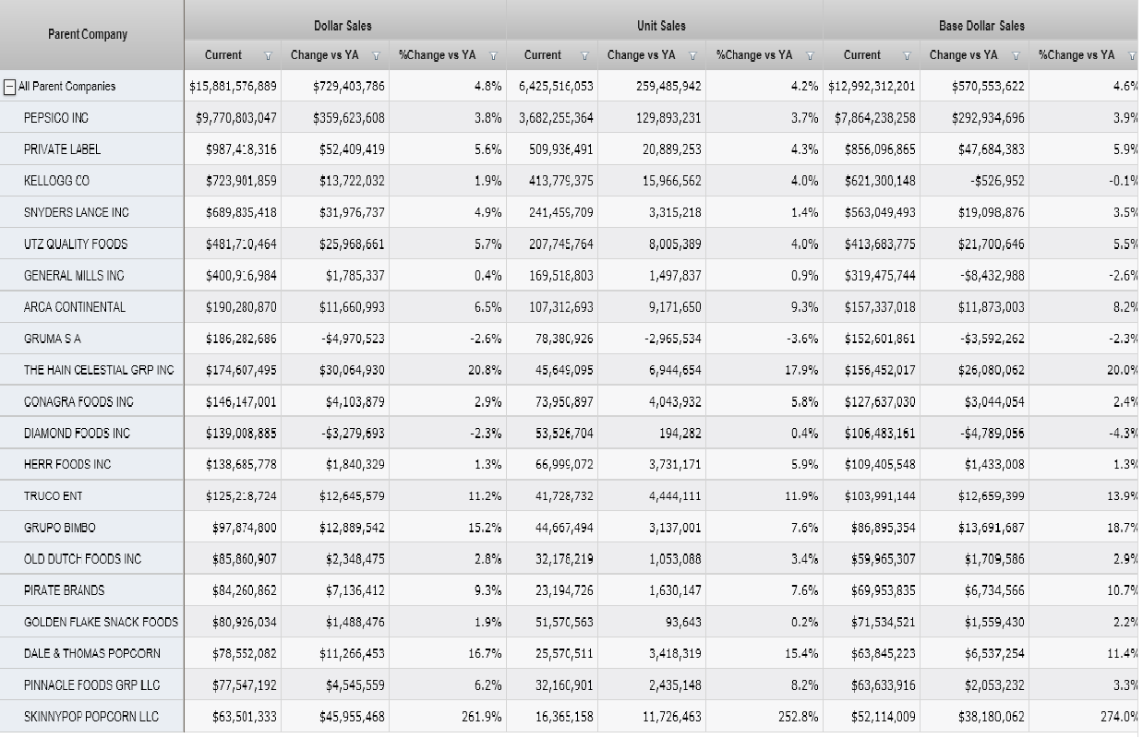Screen dimensions: 1143x738
Task: Open filter for Unit Sales Change vs YA
Action: (693, 56)
